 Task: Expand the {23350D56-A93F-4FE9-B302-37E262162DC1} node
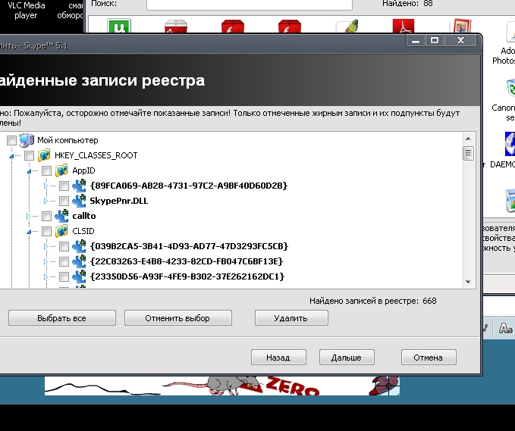pos(46,276)
